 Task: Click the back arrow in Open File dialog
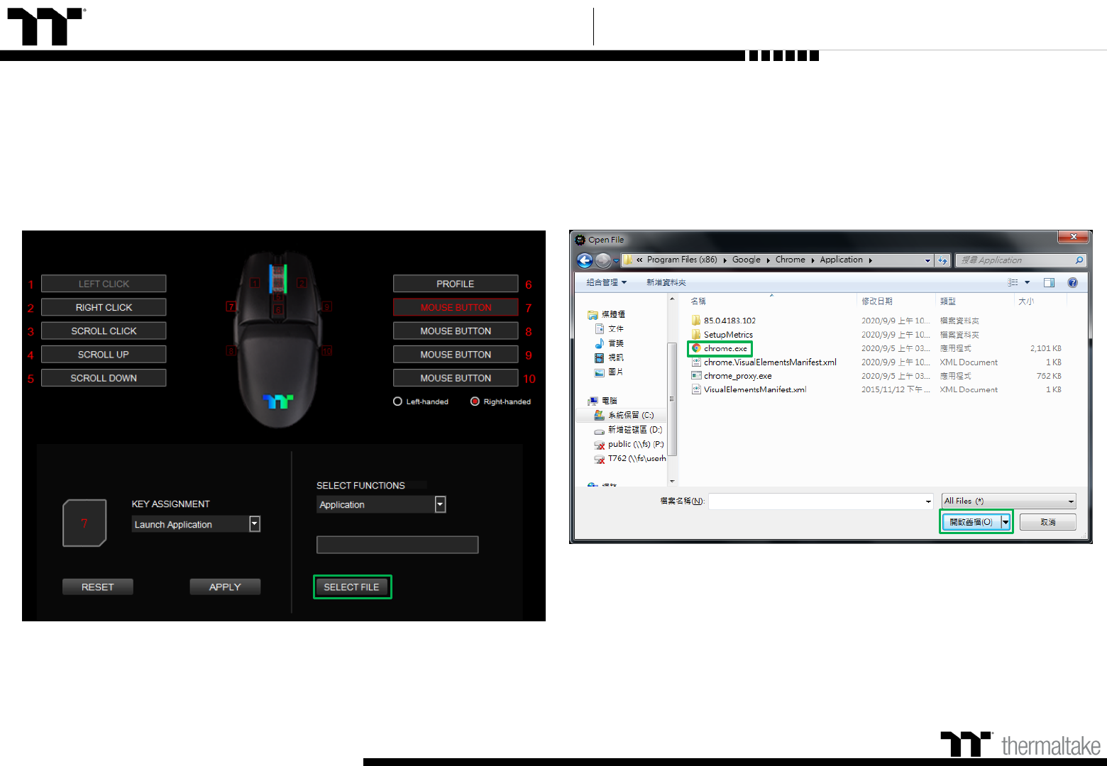click(x=585, y=260)
